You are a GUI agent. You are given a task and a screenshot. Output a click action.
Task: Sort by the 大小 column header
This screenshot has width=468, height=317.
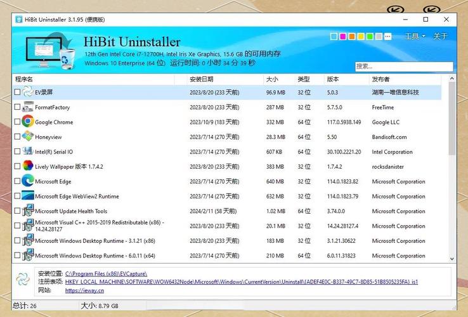pyautogui.click(x=279, y=79)
